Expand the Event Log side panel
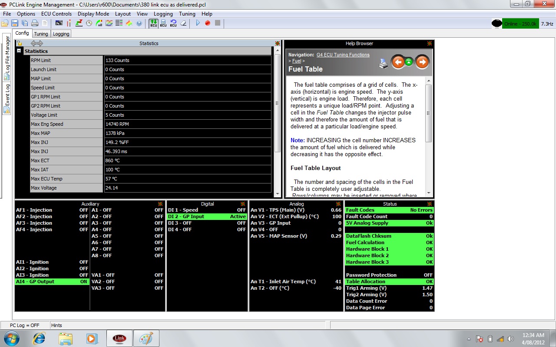The height and width of the screenshot is (347, 556). point(7,98)
